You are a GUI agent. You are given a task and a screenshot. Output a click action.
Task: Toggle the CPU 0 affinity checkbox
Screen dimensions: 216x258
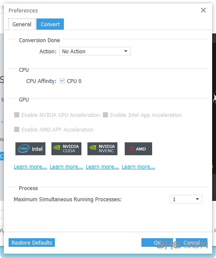click(x=62, y=81)
